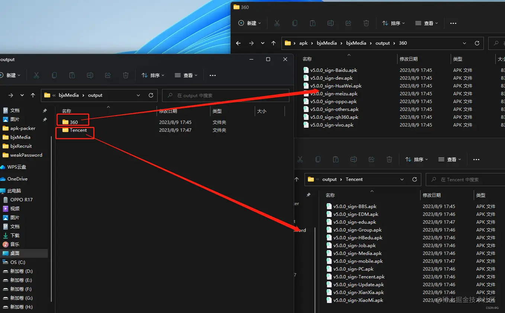Open more options ellipsis in output window
The height and width of the screenshot is (313, 505).
pos(213,75)
